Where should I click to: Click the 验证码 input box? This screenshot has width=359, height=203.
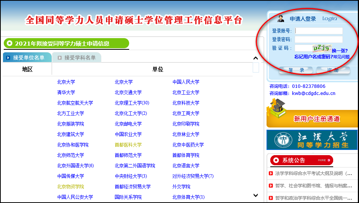pos(303,48)
